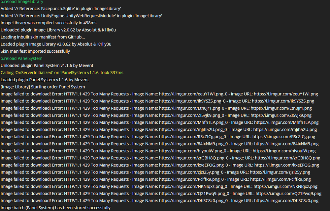Viewport: 330px width, 211px height.
Task: Select the 'ImageLibrary was compiled successfully' line
Action: [x=49, y=23]
